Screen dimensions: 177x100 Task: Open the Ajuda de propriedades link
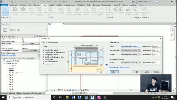pos(9,55)
